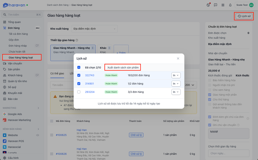Image resolution: width=258 pixels, height=160 pixels.
Task: Click the notification bell icon
Action: [x=230, y=5]
